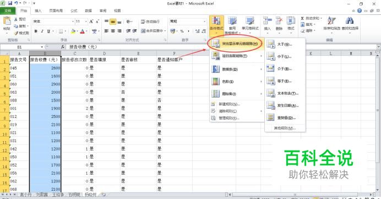Open the File tab (文件)

[8, 10]
